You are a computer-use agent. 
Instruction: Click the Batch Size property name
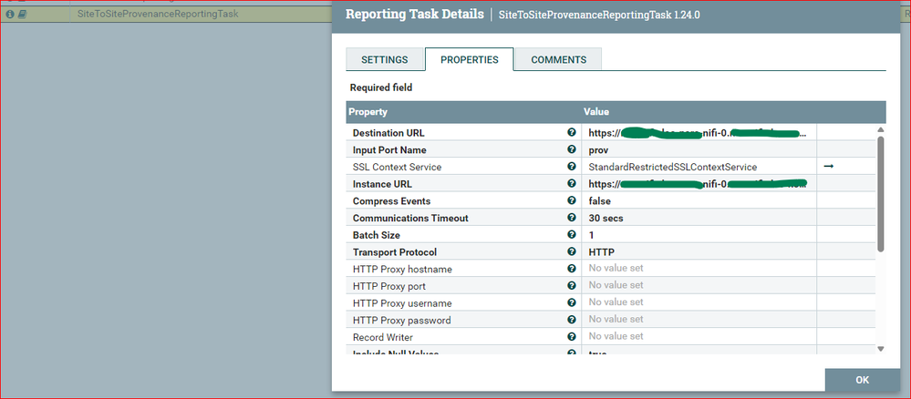point(377,235)
